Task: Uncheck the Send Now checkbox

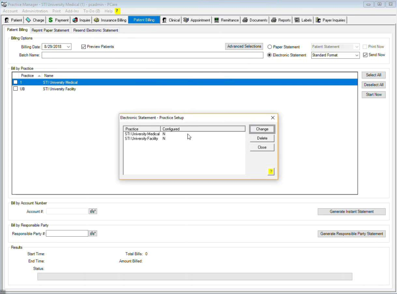Action: (365, 55)
